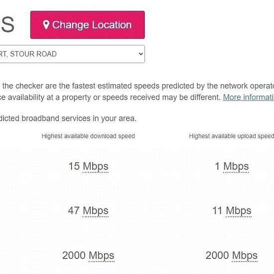Click the Mbps abbreviation beside 1 upload
This screenshot has width=274, height=274.
click(x=236, y=166)
